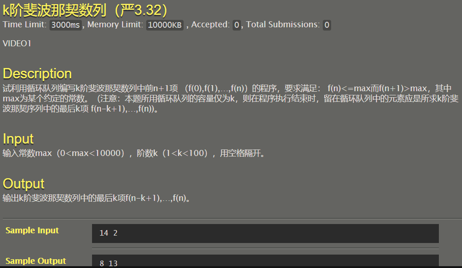The height and width of the screenshot is (268, 462).
Task: Click the input instructions line 输入常数max
Action: pyautogui.click(x=134, y=153)
